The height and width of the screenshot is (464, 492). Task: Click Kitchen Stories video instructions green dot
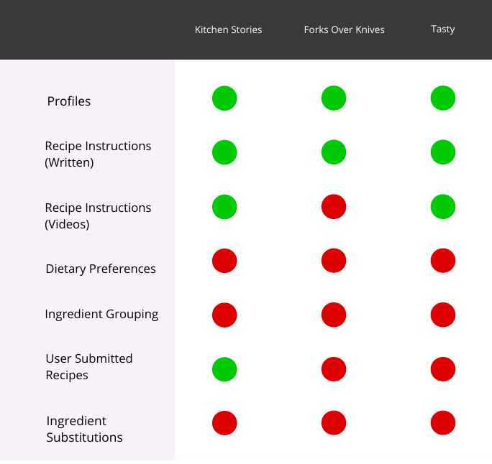[x=224, y=207]
